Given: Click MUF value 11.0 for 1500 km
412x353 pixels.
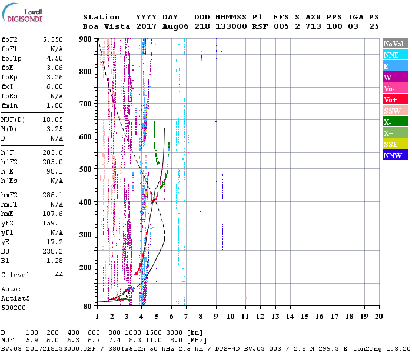Looking at the screenshot, I should [x=154, y=341].
